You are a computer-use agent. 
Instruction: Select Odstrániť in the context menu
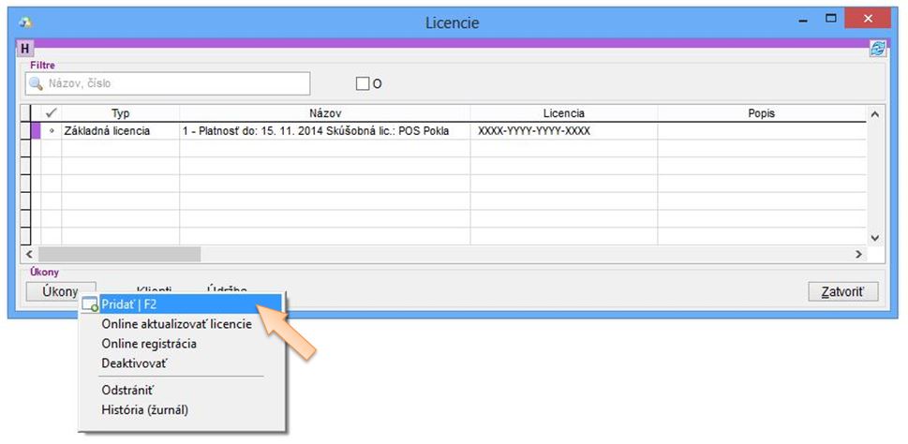pos(127,390)
